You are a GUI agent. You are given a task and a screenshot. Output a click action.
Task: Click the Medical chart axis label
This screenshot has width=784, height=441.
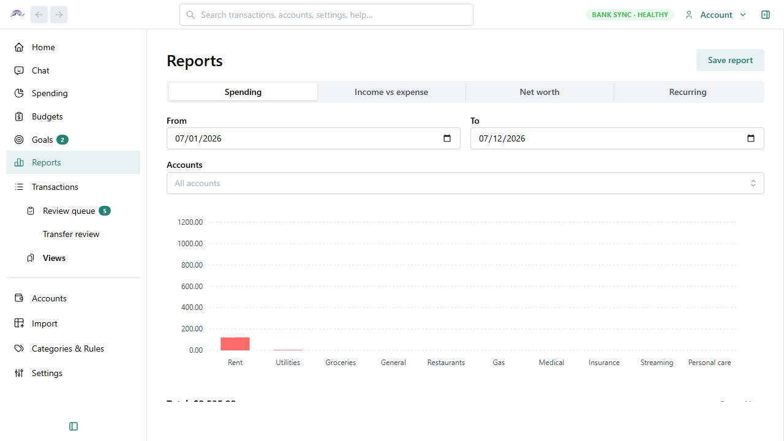[x=551, y=363]
